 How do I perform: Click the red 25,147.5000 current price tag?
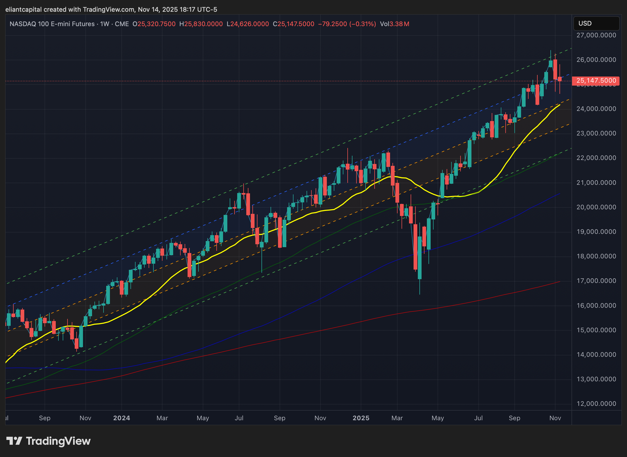click(x=596, y=81)
